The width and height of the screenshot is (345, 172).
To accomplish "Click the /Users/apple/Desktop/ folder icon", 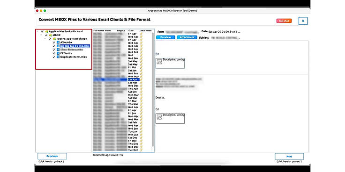I will (54, 39).
